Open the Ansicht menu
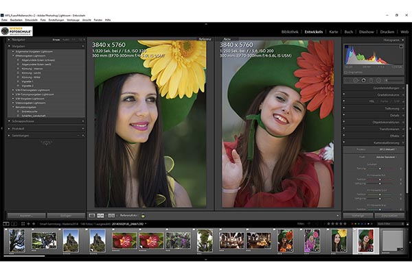The height and width of the screenshot is (274, 412). pos(86,20)
